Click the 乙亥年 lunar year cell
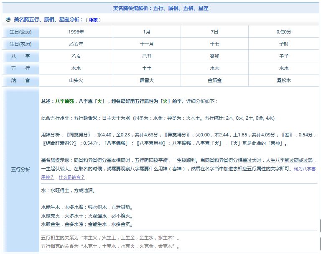 [x=76, y=44]
